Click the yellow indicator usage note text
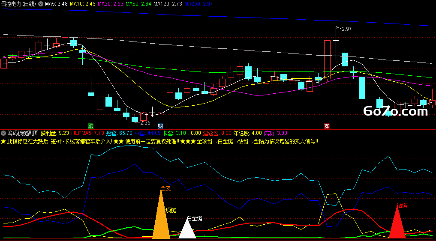 [x=159, y=141]
